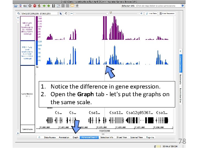Screen dimensions: 198x148
Task: Click the 17,605,000 coordinate axis label
Action: [64, 127]
